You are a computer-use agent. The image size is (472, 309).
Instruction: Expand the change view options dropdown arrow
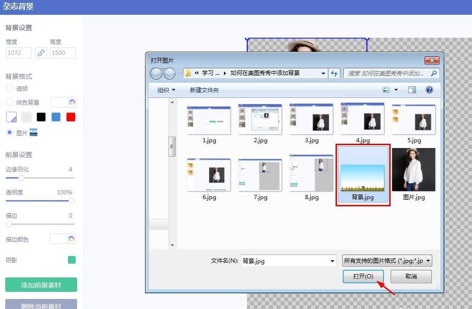tap(396, 90)
